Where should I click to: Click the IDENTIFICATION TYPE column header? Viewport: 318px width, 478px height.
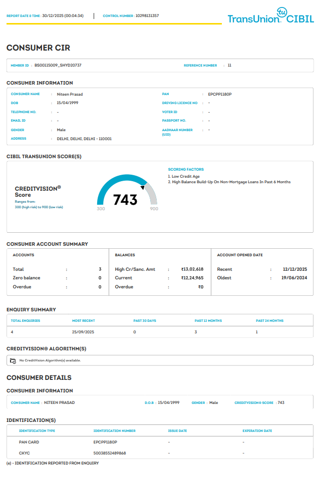tap(37, 431)
